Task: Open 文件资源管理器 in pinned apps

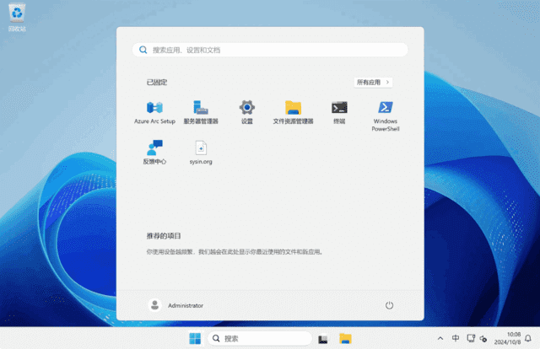Action: [x=293, y=108]
